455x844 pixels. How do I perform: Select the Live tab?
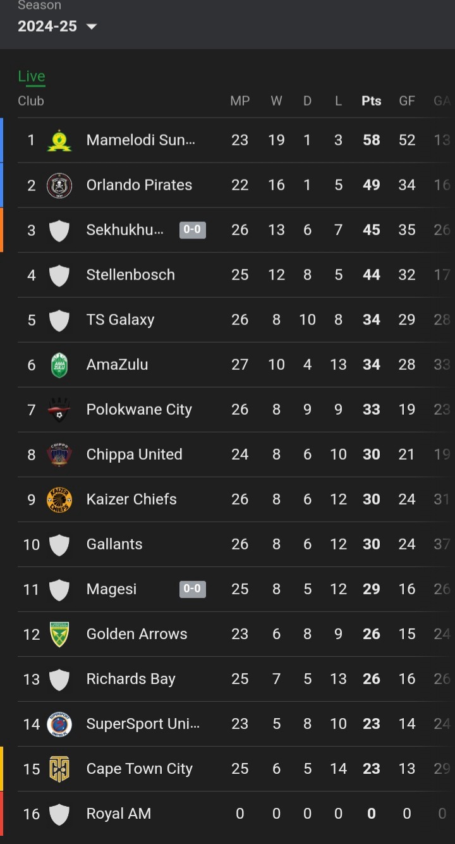(32, 76)
